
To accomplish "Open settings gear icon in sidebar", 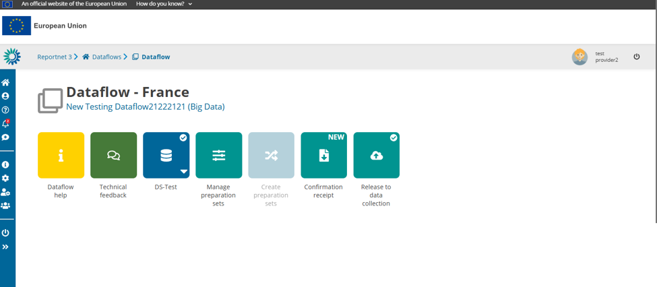I will [x=5, y=178].
